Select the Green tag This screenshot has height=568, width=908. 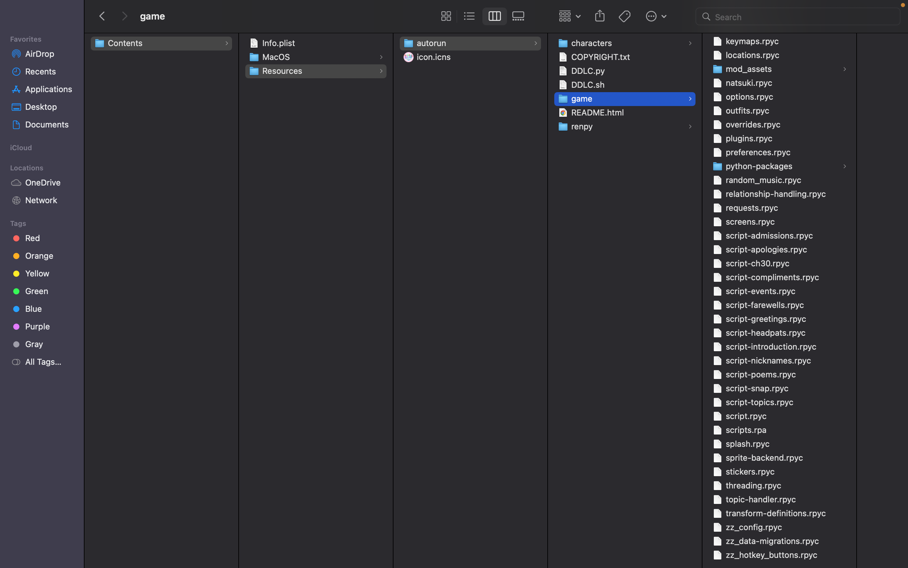42,291
